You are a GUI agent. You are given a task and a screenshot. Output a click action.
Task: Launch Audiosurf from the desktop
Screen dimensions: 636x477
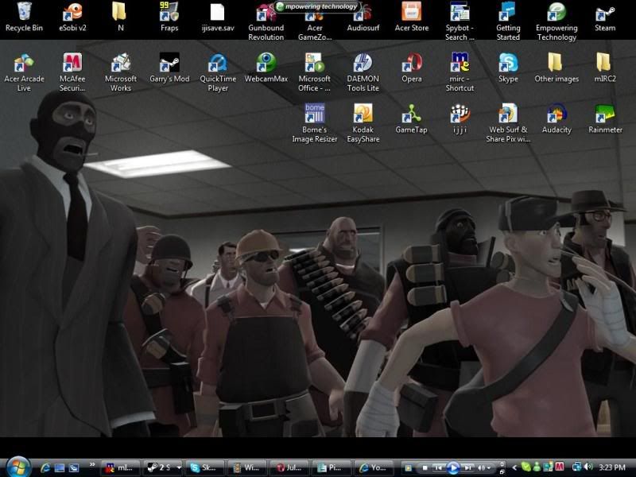coord(363,13)
